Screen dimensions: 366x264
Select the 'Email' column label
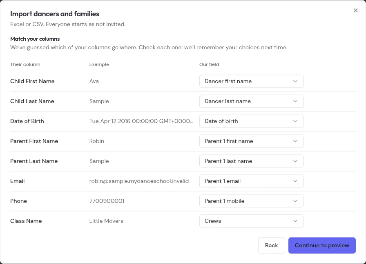point(17,181)
